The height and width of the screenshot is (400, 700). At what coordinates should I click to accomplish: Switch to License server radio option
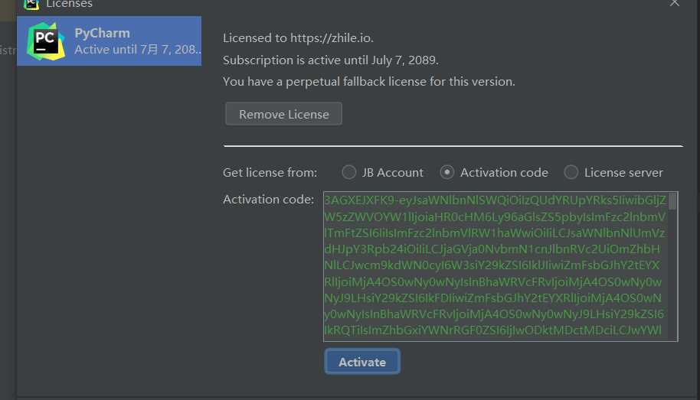[571, 172]
